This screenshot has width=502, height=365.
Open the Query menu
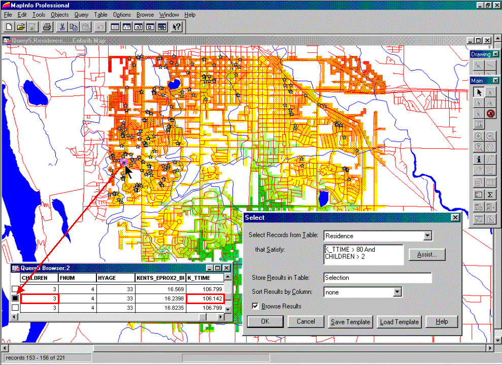click(81, 15)
